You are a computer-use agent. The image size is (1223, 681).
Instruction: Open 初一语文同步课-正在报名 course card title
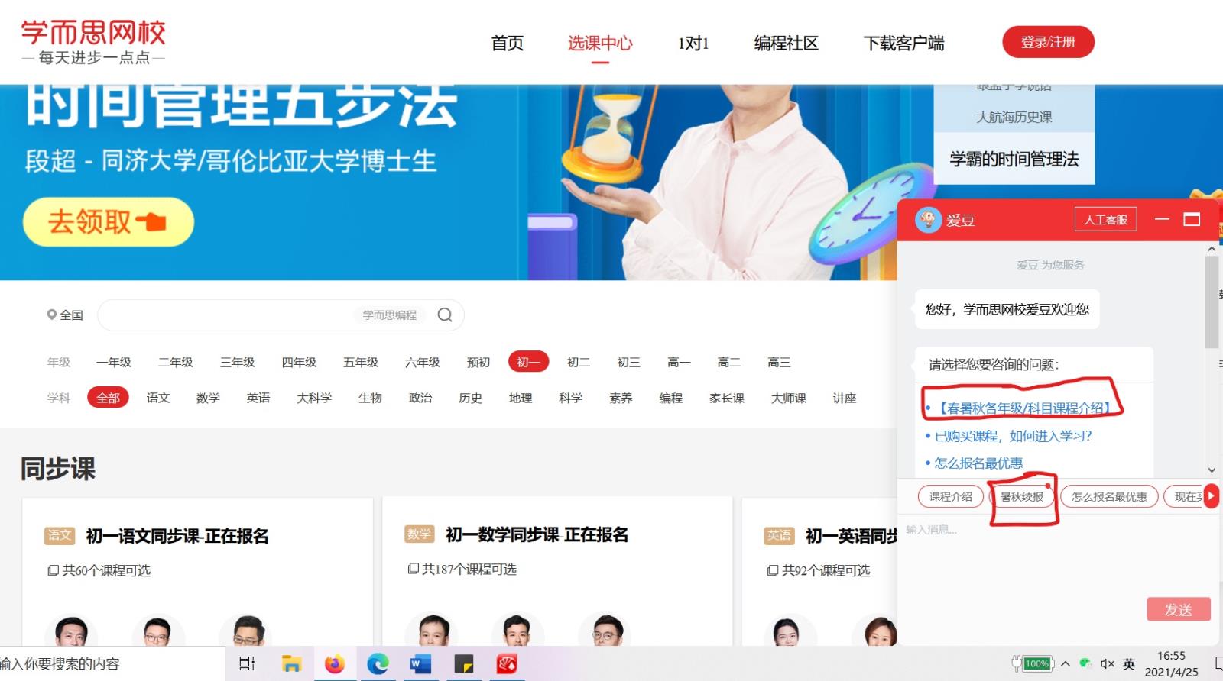(177, 536)
